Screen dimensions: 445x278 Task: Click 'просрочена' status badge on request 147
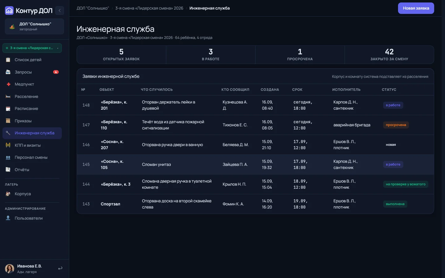coord(396,125)
